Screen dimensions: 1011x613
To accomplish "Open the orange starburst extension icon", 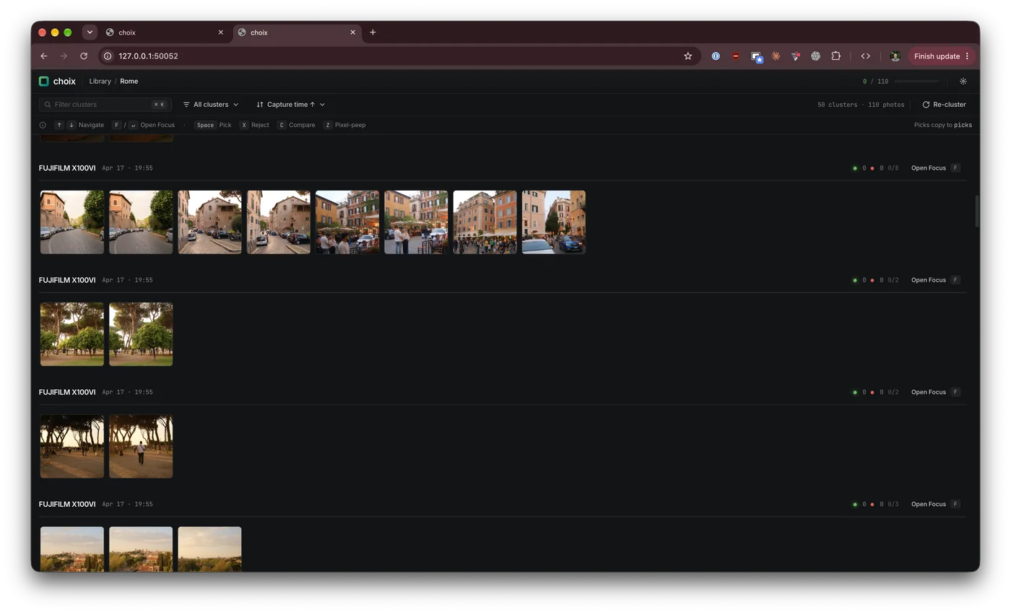I will point(776,56).
